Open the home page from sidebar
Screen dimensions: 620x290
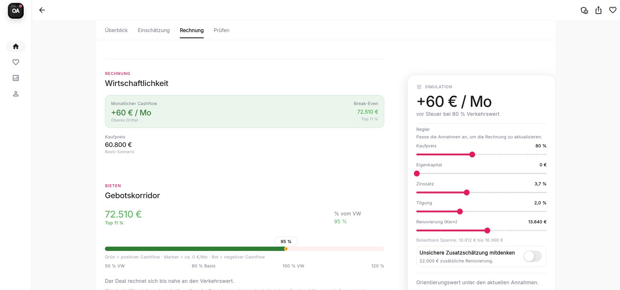pos(16,46)
